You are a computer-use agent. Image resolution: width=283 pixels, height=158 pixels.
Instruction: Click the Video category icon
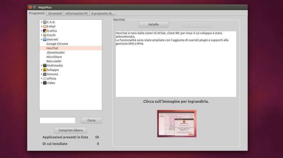tap(45, 83)
